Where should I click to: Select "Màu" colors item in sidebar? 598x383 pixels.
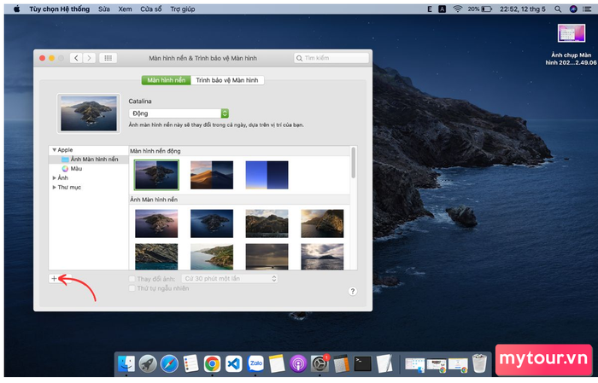76,169
